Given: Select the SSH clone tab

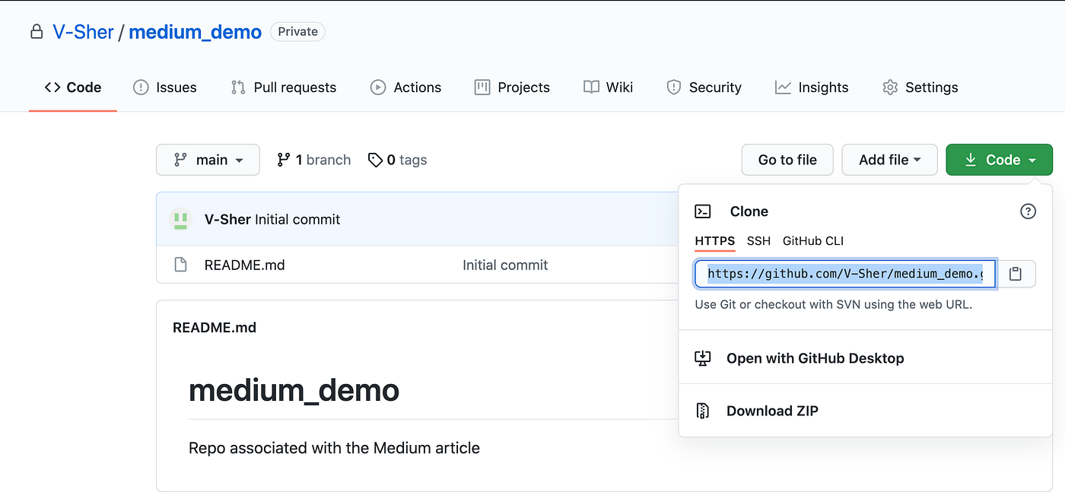Looking at the screenshot, I should (758, 241).
